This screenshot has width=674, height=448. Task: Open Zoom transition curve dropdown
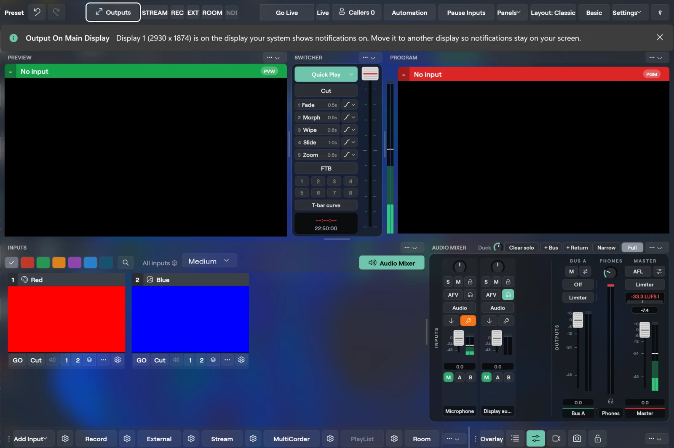tap(349, 155)
